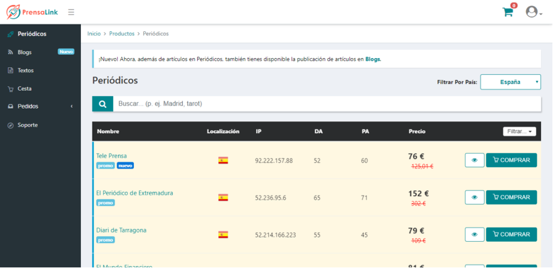This screenshot has width=553, height=268.
Task: Open Diari de Tarragona link
Action: tap(121, 230)
